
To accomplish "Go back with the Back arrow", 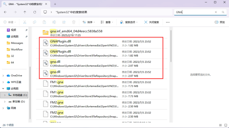I will point(5,12).
